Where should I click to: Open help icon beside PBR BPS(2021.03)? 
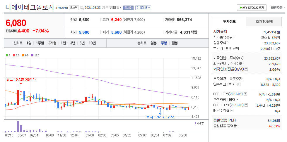point(246,105)
